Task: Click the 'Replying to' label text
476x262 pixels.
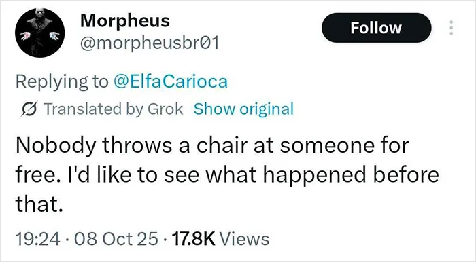Action: [x=62, y=81]
